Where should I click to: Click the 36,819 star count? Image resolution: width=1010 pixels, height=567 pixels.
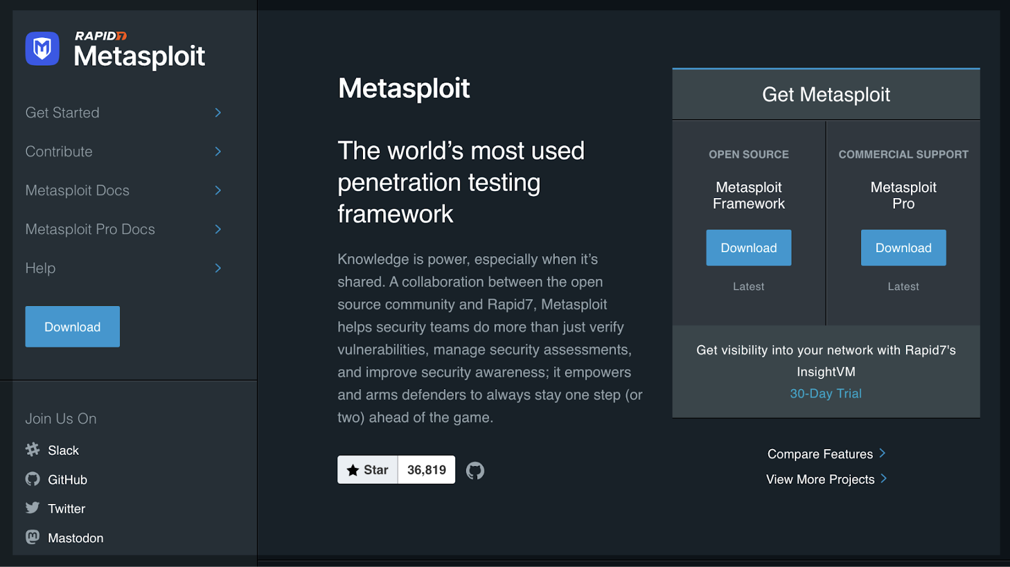coord(426,470)
